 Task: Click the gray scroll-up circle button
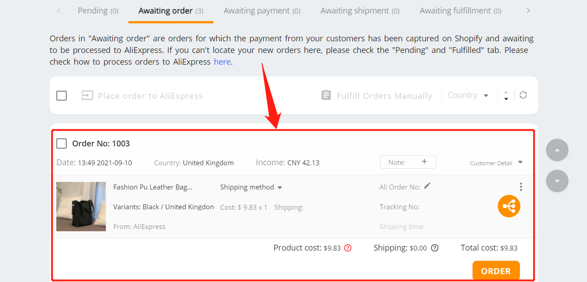point(557,150)
